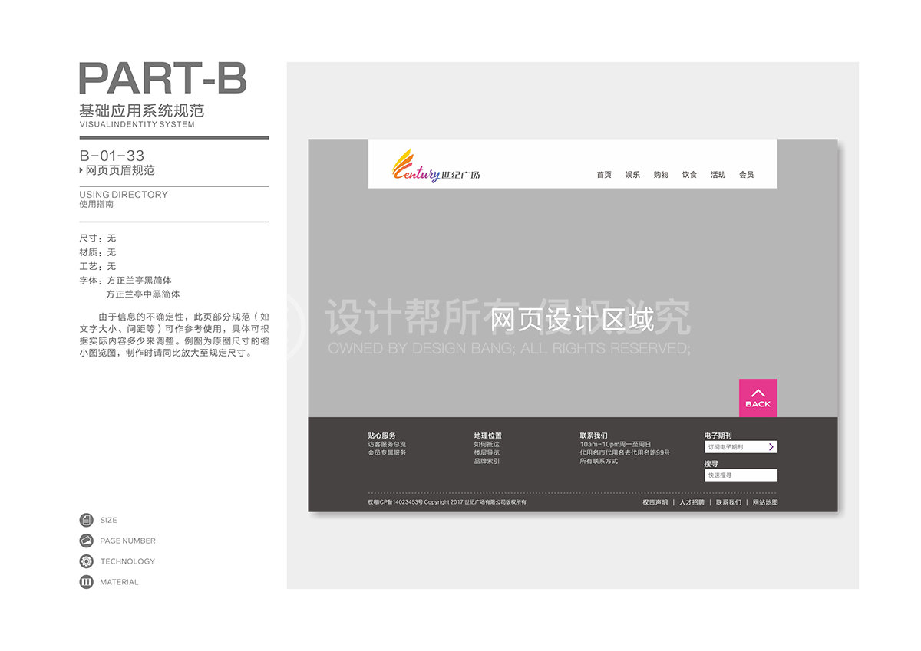Image resolution: width=921 pixels, height=651 pixels.
Task: Open 联系我们 in the bottom bar
Action: tap(728, 502)
